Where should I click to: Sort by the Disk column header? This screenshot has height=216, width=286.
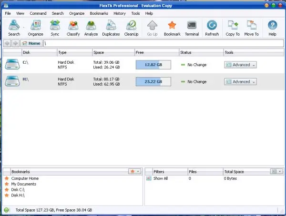pos(40,52)
